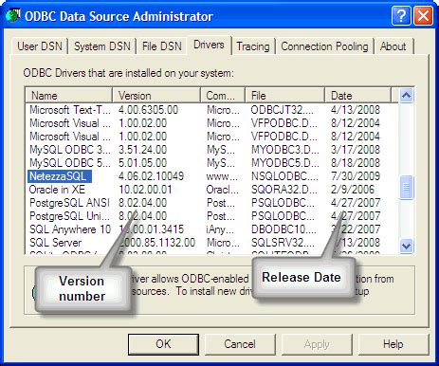Click the driver list scrollbar thumb
Screen dimensions: 439x366
(406, 187)
